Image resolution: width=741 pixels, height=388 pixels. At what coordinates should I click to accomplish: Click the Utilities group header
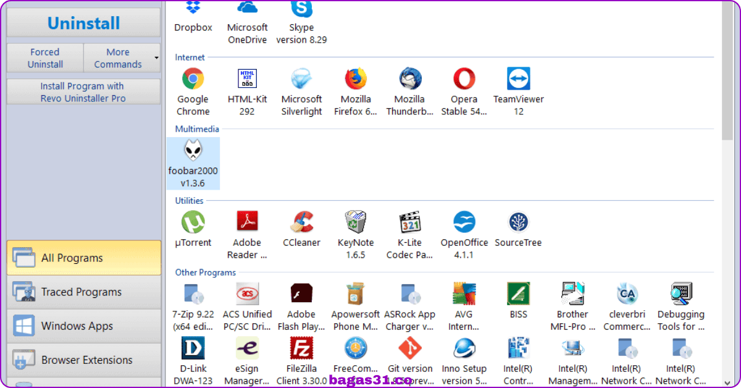click(x=189, y=200)
